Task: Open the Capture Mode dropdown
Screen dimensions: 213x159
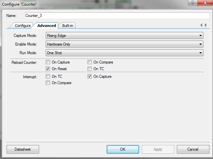Action: (x=125, y=36)
